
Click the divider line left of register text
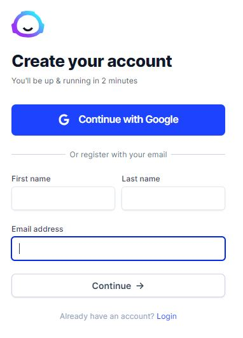[x=38, y=154]
